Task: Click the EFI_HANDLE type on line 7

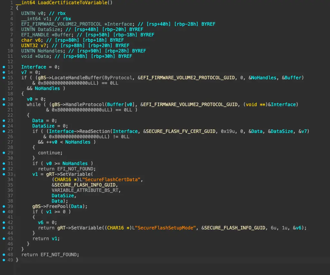Action: 35,35
